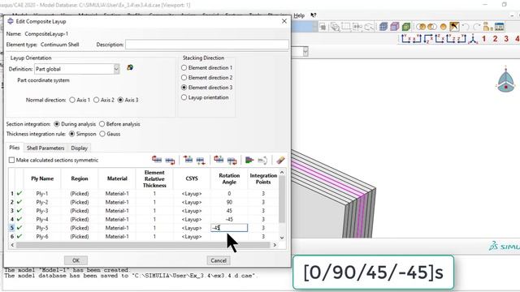
Task: Switch to the Display tab
Action: coord(80,148)
